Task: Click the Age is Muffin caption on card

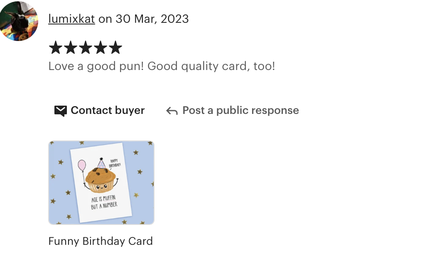Action: click(104, 202)
